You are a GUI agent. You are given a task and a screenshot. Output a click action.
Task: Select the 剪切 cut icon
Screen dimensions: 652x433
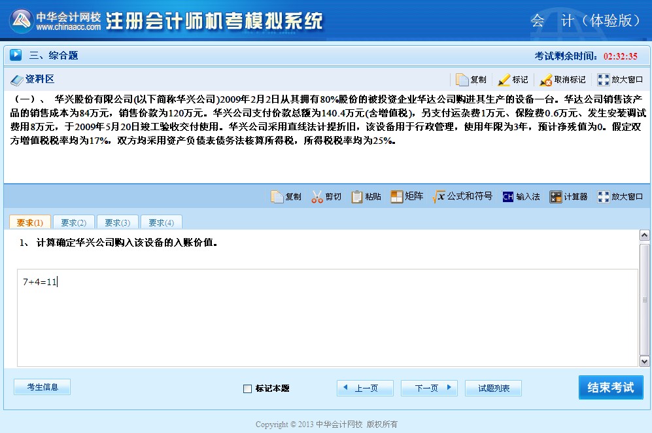pos(326,196)
